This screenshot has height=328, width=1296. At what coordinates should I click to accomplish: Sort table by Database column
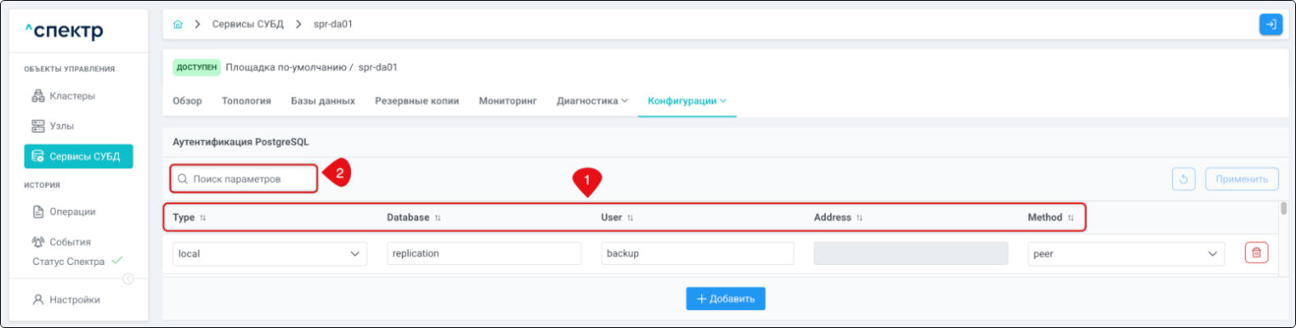tap(437, 218)
